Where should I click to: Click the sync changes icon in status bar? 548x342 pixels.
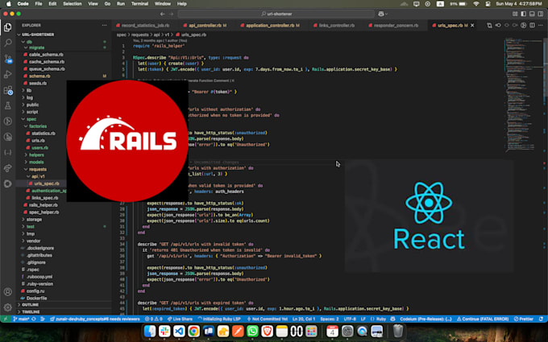coord(34,319)
